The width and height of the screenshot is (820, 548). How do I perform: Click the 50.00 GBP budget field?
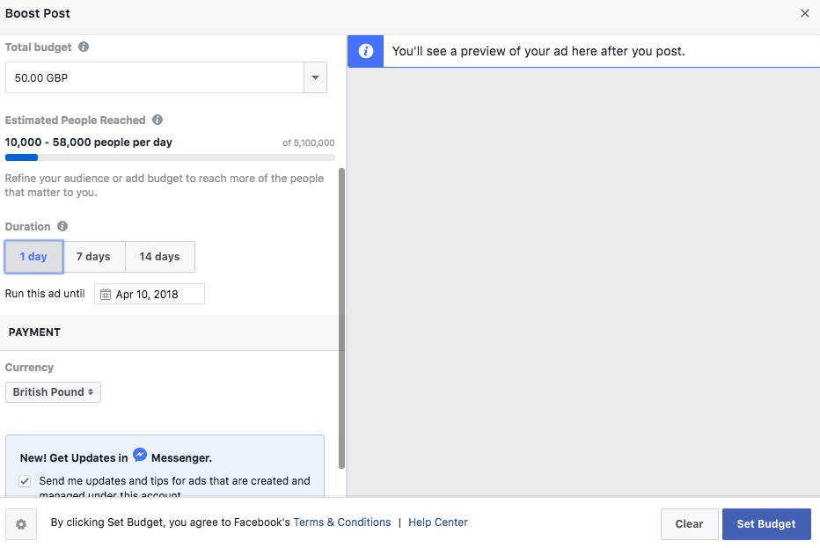154,77
